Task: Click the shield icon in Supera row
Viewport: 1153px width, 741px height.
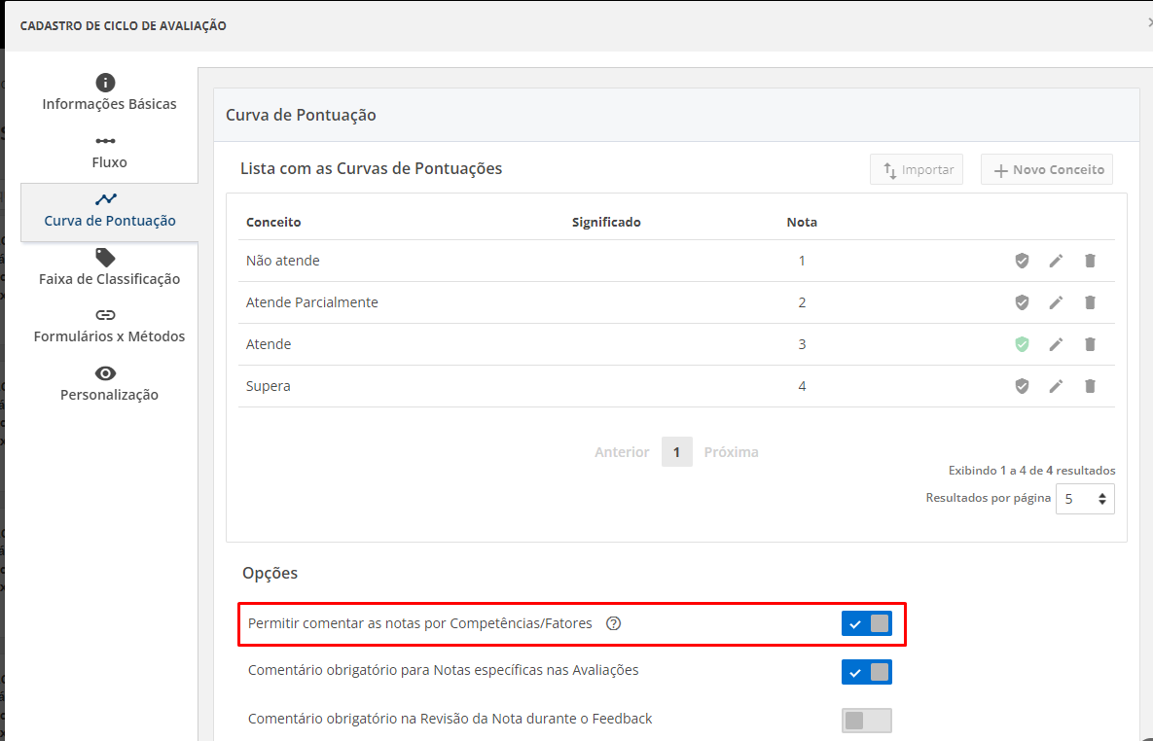Action: 1022,386
